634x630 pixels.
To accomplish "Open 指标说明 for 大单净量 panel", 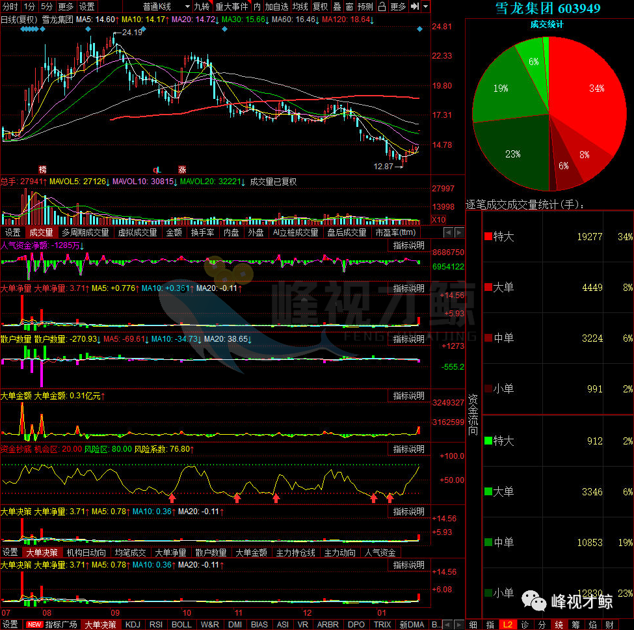I will [x=409, y=288].
